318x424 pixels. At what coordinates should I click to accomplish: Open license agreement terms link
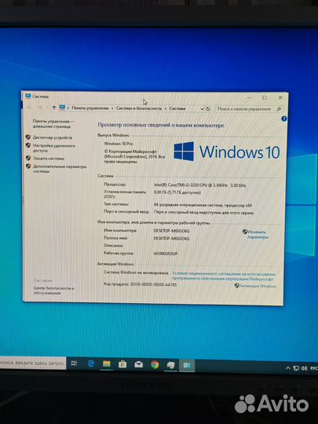pyautogui.click(x=224, y=276)
